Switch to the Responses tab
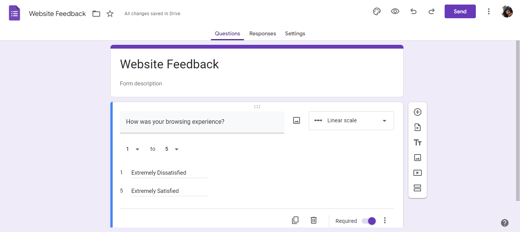The height and width of the screenshot is (232, 520). pyautogui.click(x=263, y=33)
